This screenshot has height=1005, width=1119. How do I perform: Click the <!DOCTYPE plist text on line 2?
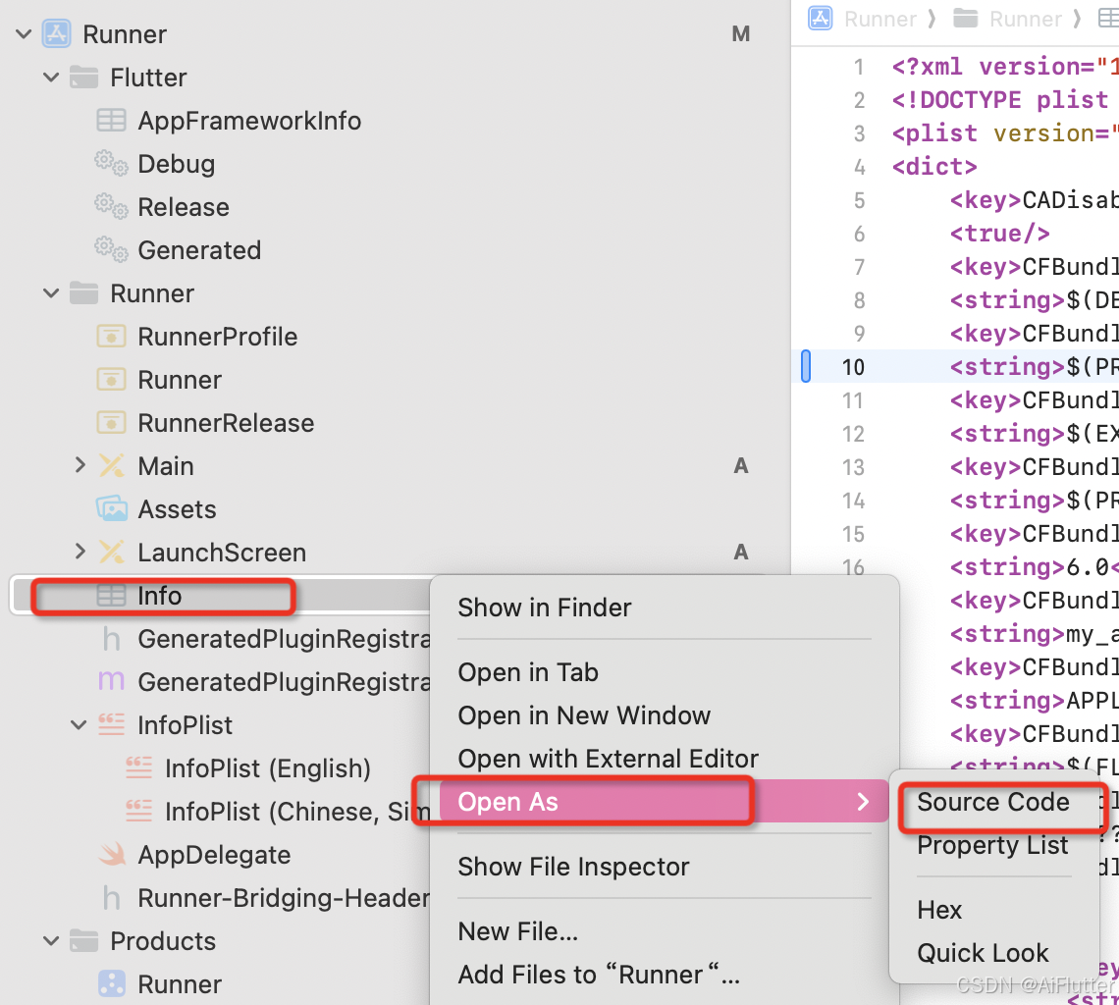[1000, 100]
